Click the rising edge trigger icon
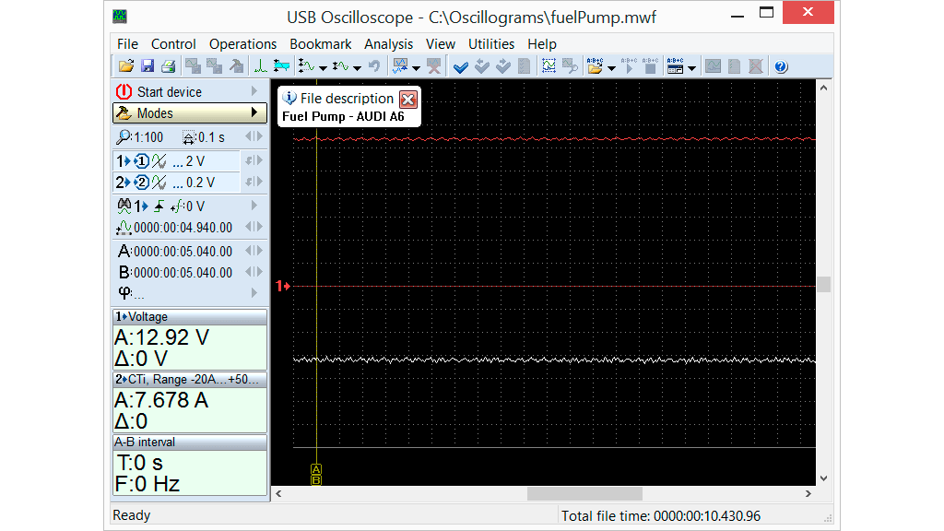Screen dimensions: 944x531 tap(159, 206)
